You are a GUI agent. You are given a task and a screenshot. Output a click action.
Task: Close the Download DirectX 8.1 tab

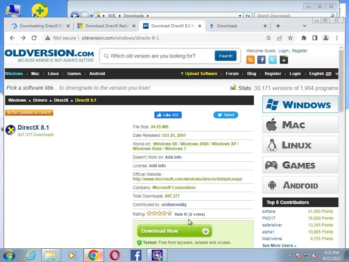pos(200,26)
